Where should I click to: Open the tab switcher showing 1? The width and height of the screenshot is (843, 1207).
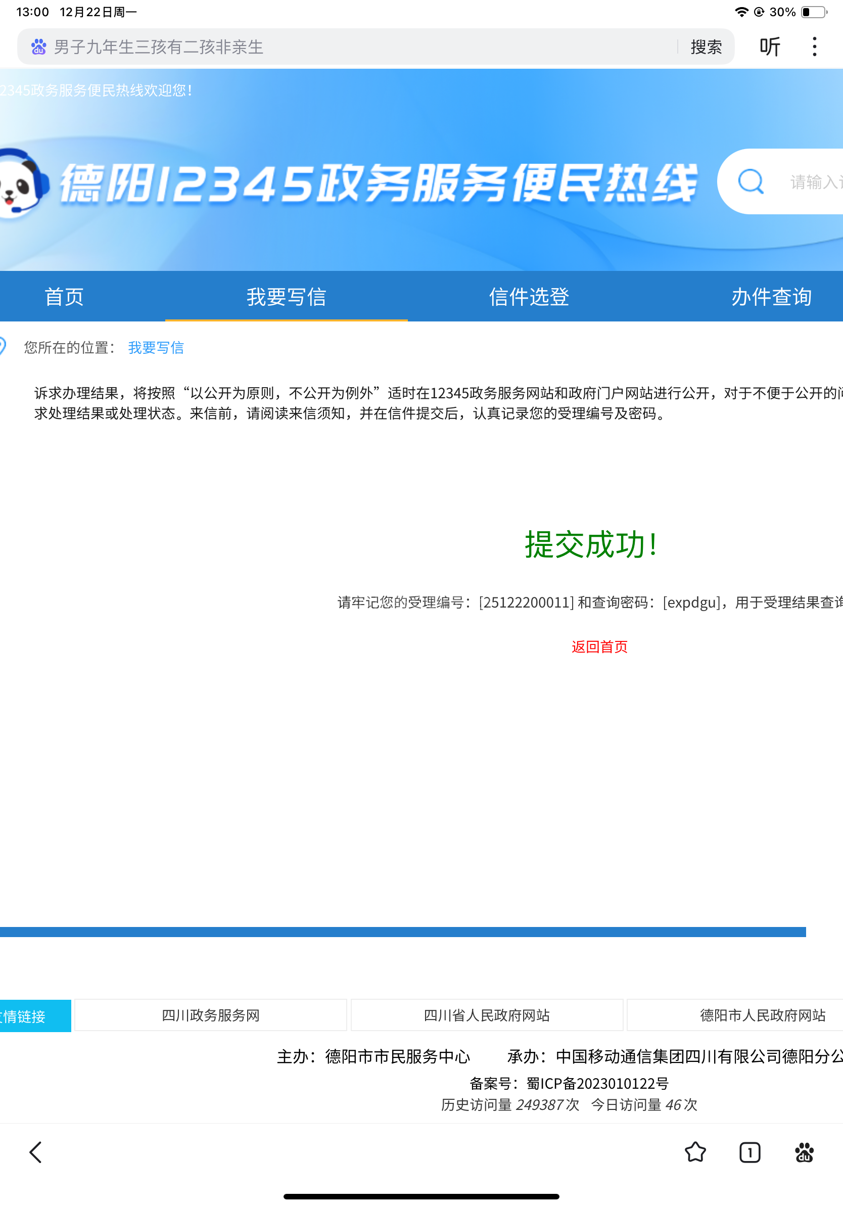tap(750, 1152)
